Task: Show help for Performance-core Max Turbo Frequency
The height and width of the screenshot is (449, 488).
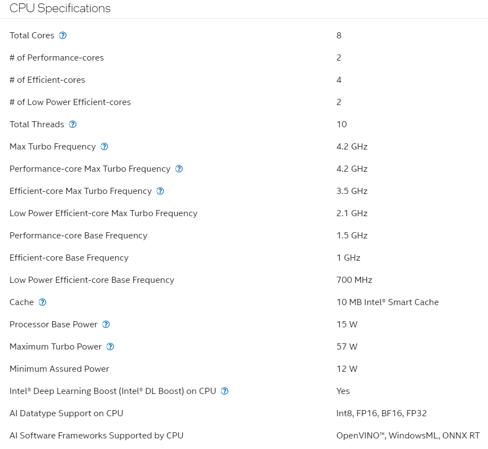Action: click(179, 169)
